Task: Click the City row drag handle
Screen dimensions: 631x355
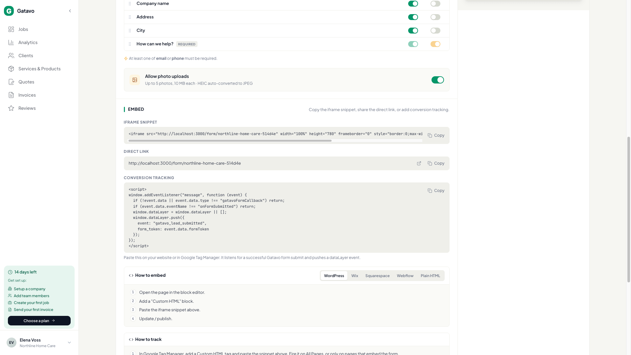Action: 130,31
